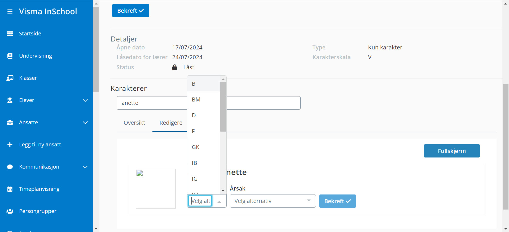Expand the Elever submenu chevron
This screenshot has width=509, height=232.
pos(85,100)
